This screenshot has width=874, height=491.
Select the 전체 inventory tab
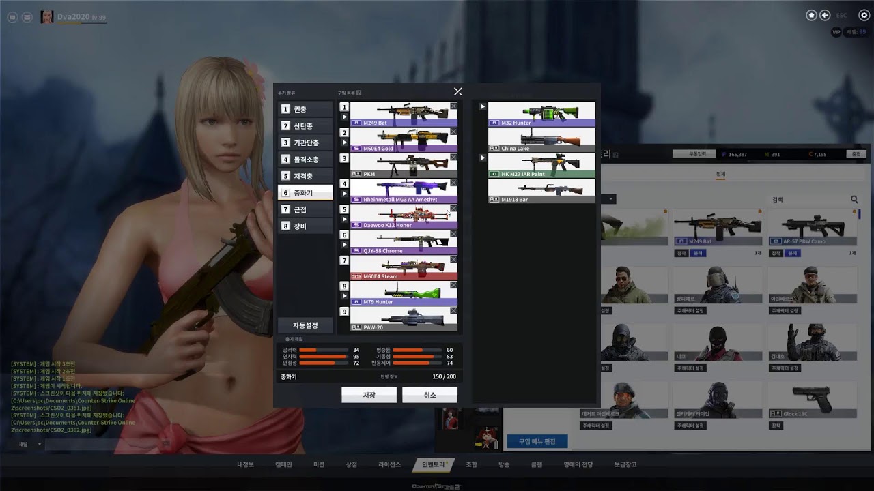tap(720, 175)
